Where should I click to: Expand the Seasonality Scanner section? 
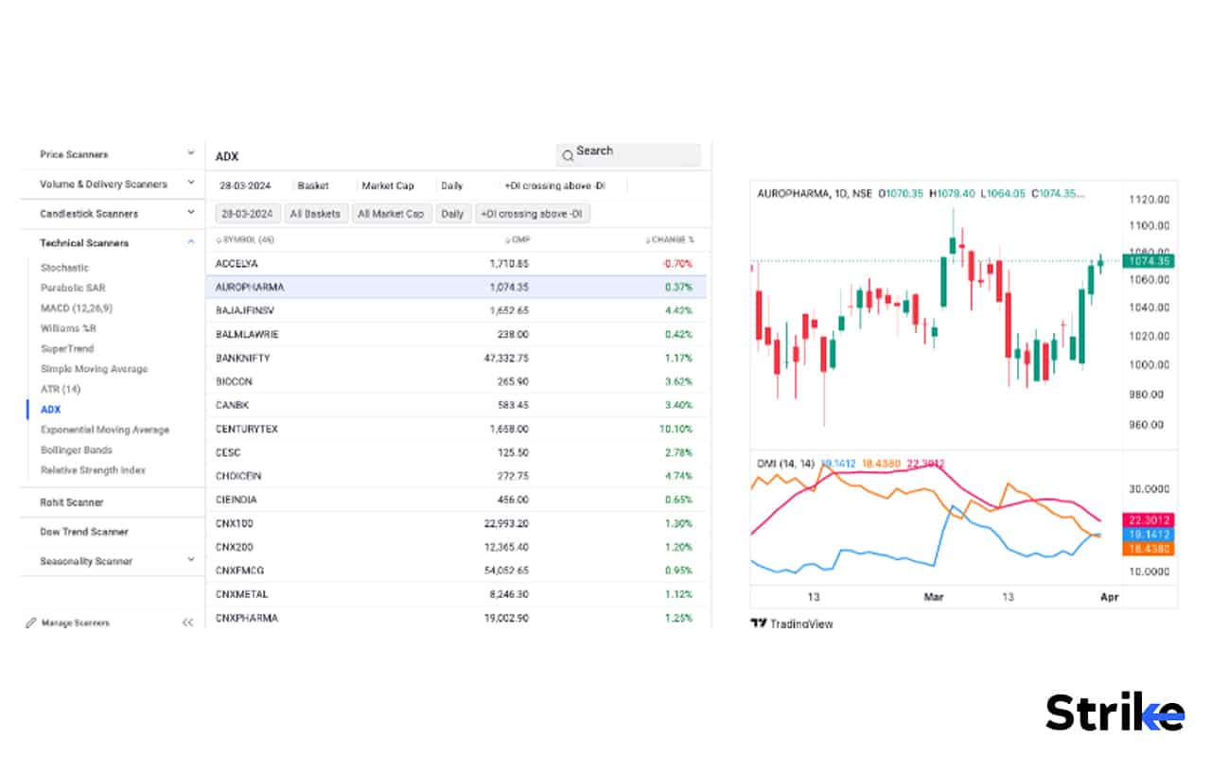coord(114,561)
